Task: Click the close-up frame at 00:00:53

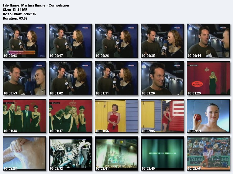Action: point(24,78)
